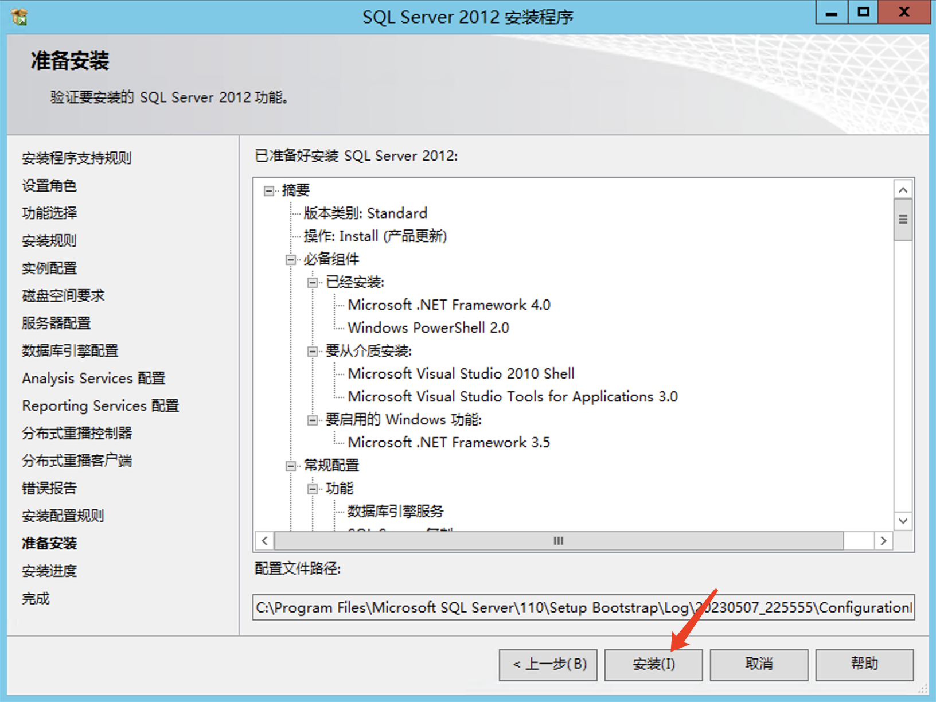Click the vertical scrollbar up arrow
Viewport: 936px width, 702px height.
(x=903, y=190)
